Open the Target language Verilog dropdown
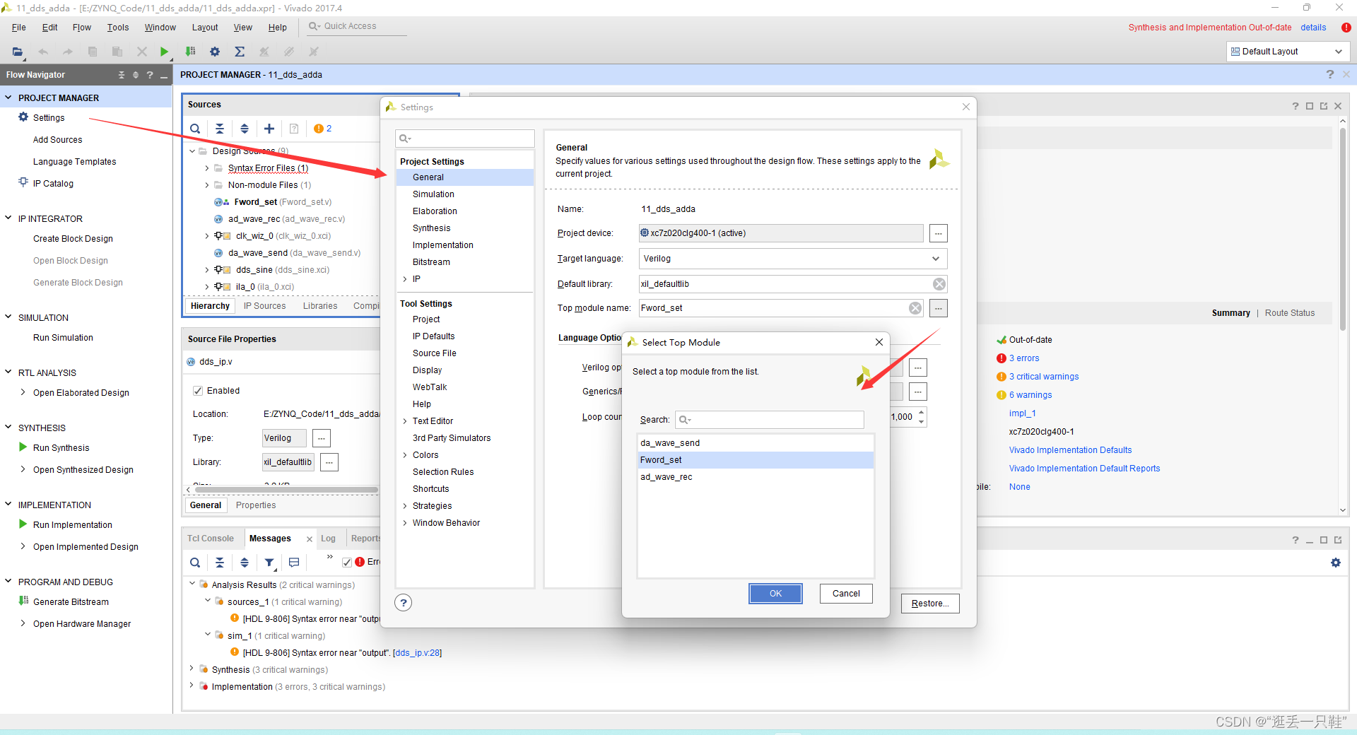The height and width of the screenshot is (735, 1357). [936, 259]
